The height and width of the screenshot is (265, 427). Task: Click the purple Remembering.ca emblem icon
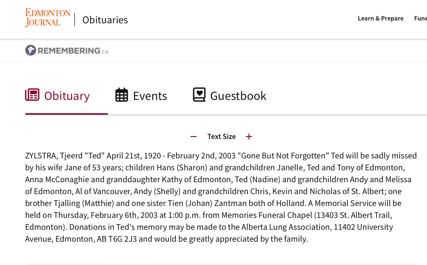click(31, 50)
